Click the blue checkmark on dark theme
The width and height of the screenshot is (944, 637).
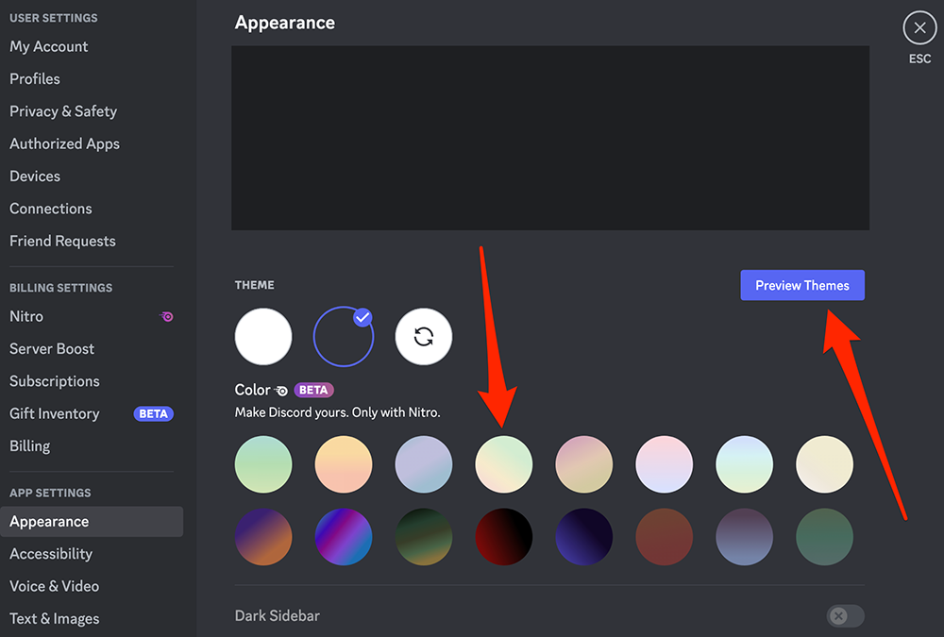click(x=362, y=317)
